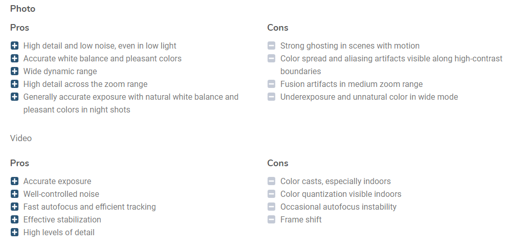Click the Photo 'Cons' heading

(x=278, y=28)
